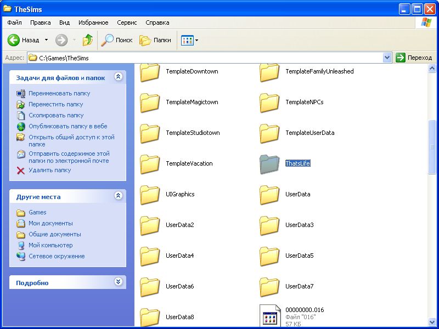The image size is (439, 329).
Task: Click the red X delete icon
Action: 21,171
